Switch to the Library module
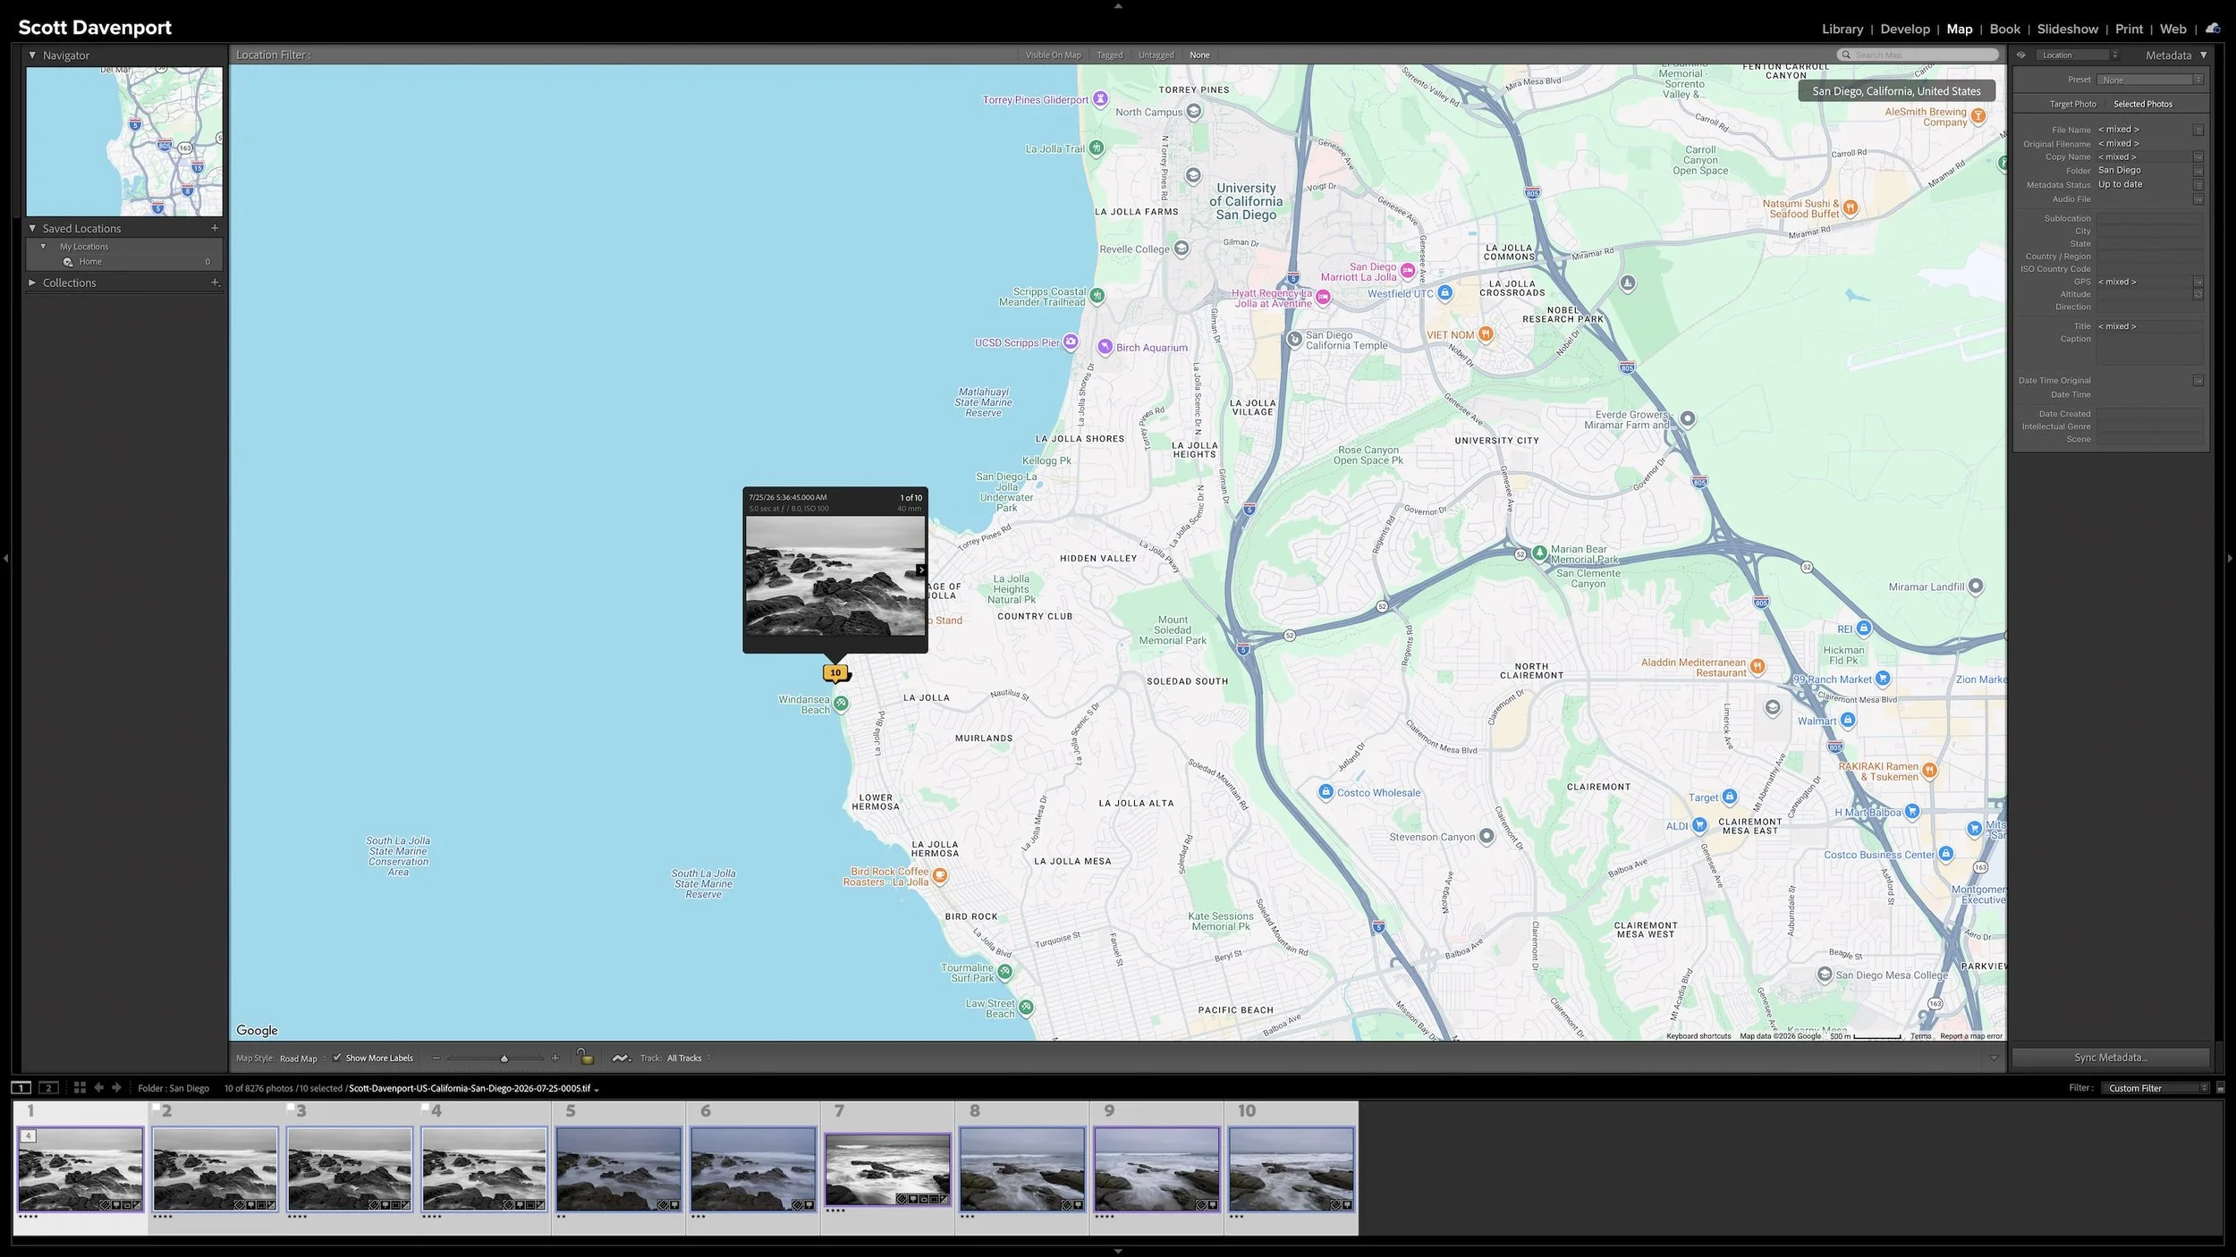 (x=1842, y=29)
